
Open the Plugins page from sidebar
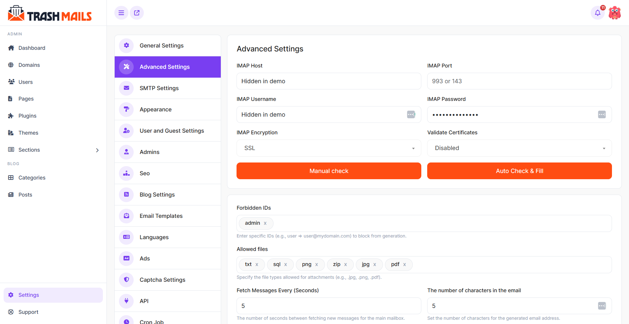[28, 116]
